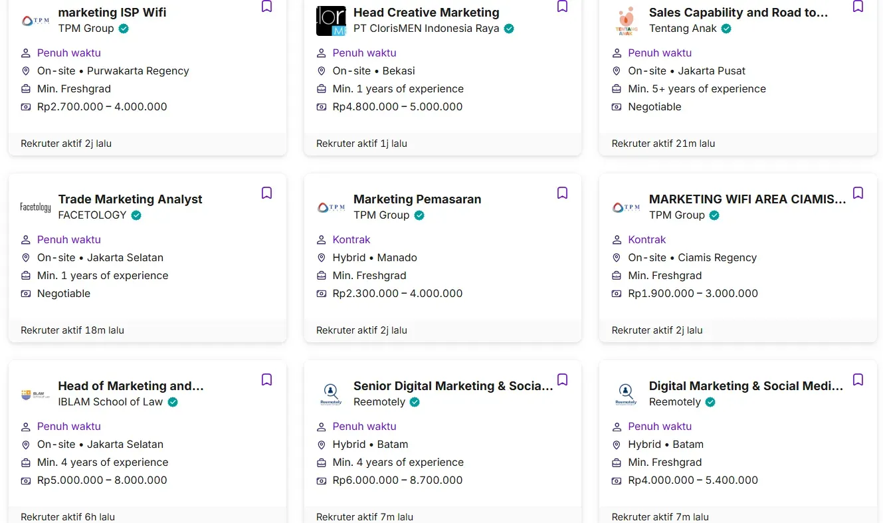883x523 pixels.
Task: Save the Head Creative Marketing job
Action: (562, 7)
